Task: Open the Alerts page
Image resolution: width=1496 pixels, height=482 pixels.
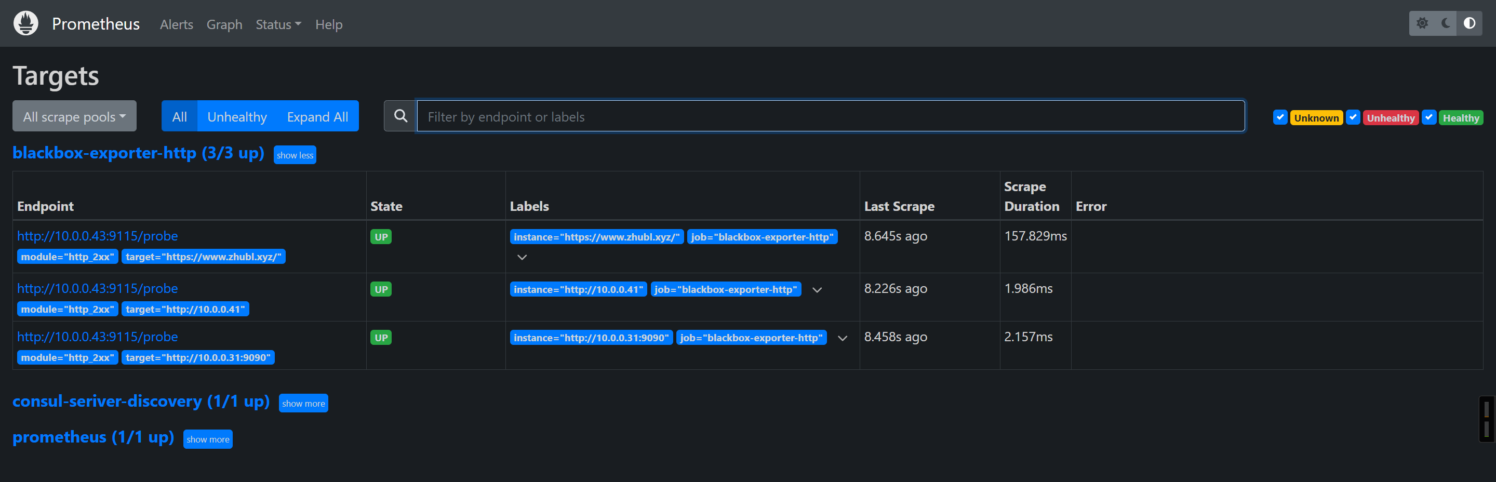Action: coord(177,24)
